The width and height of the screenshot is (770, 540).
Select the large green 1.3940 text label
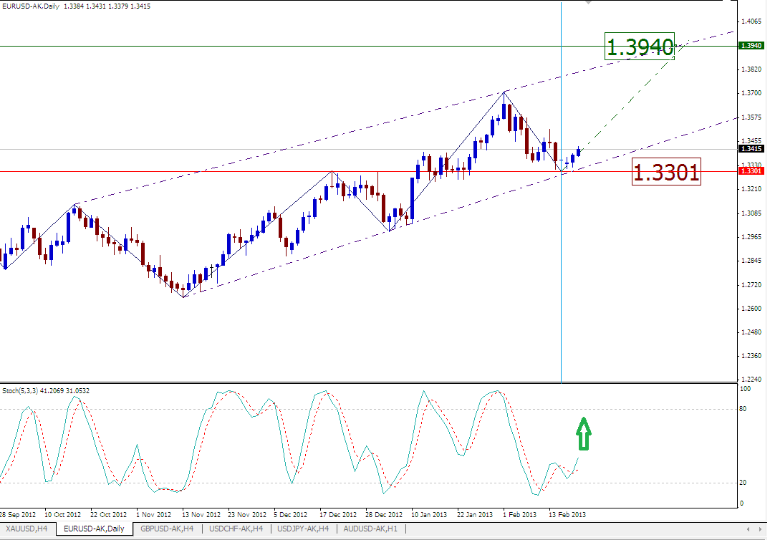pyautogui.click(x=640, y=48)
